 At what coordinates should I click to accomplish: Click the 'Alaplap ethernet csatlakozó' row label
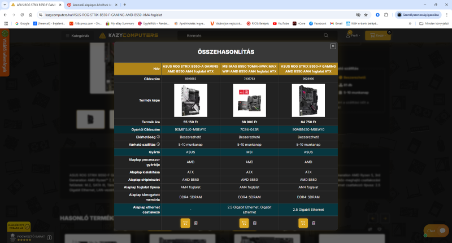tap(146, 210)
